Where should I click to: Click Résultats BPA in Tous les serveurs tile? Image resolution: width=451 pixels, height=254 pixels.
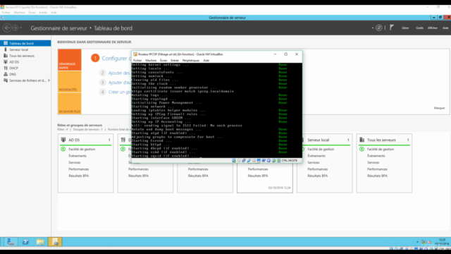click(x=377, y=176)
